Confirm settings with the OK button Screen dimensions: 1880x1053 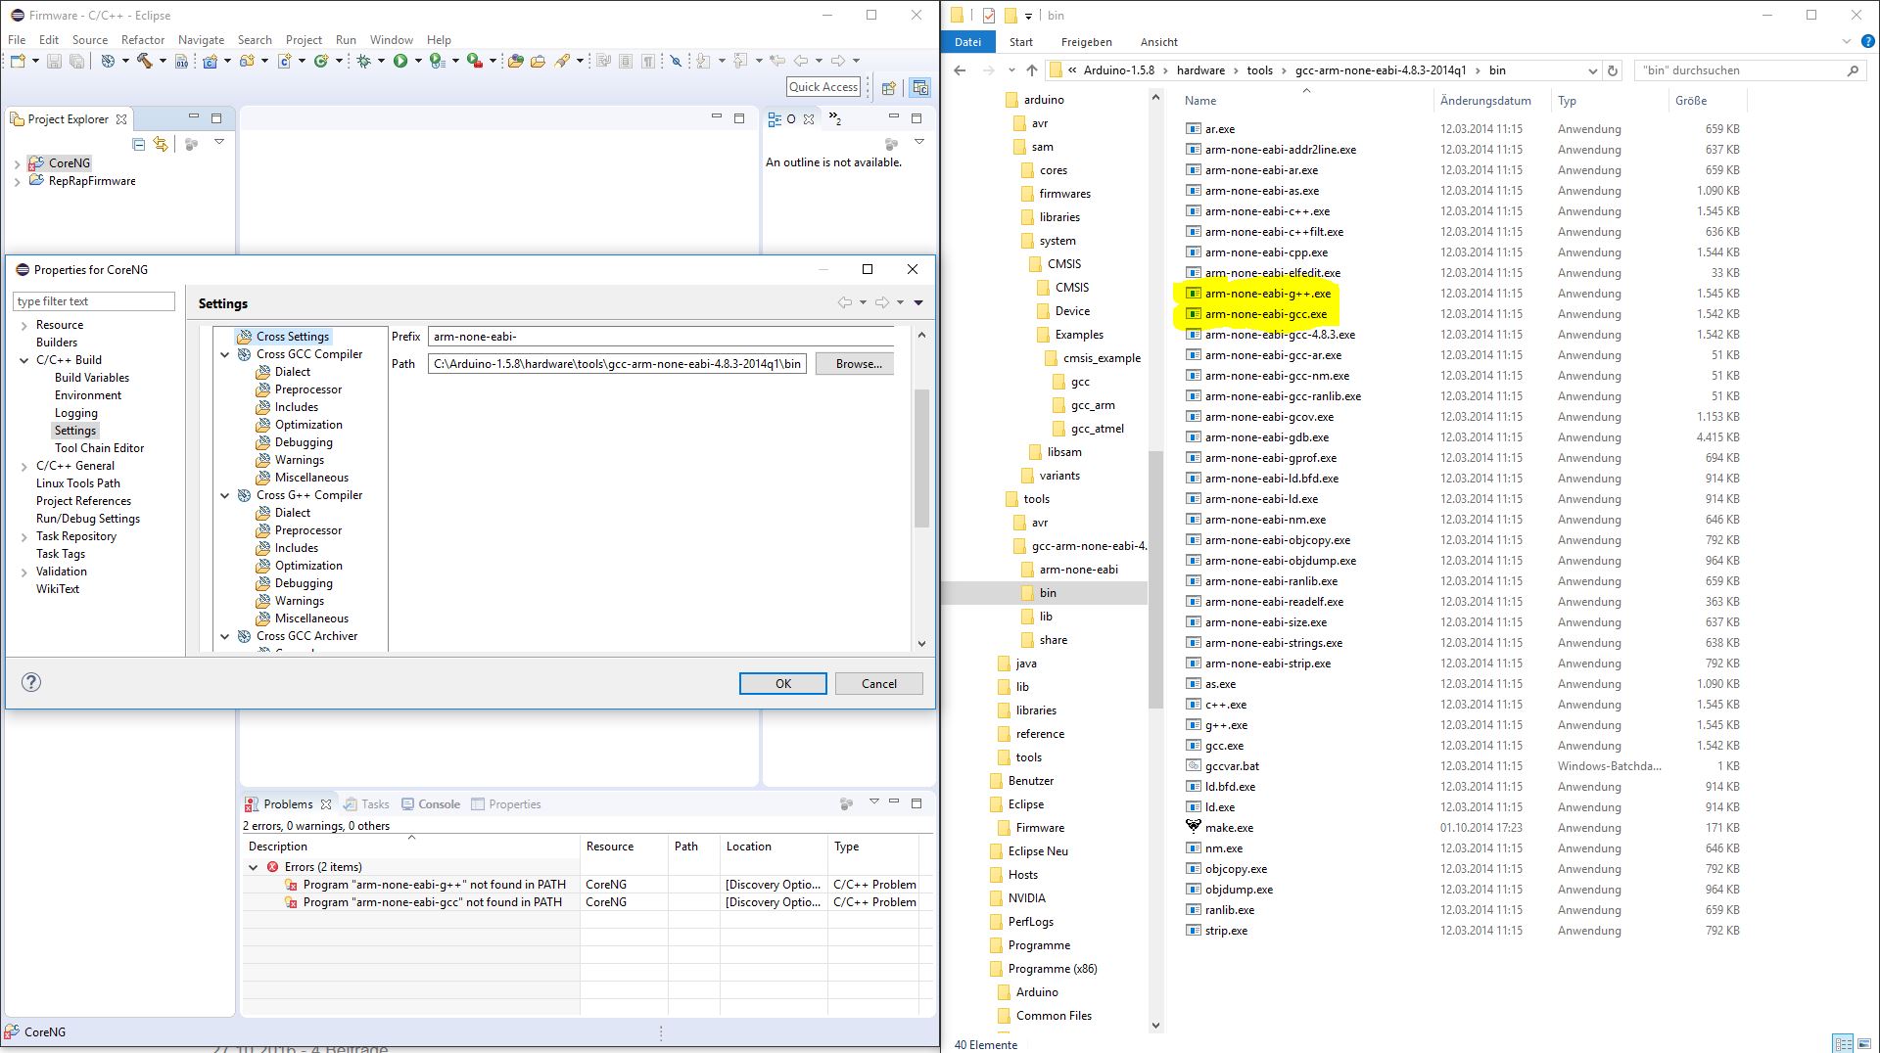tap(782, 683)
